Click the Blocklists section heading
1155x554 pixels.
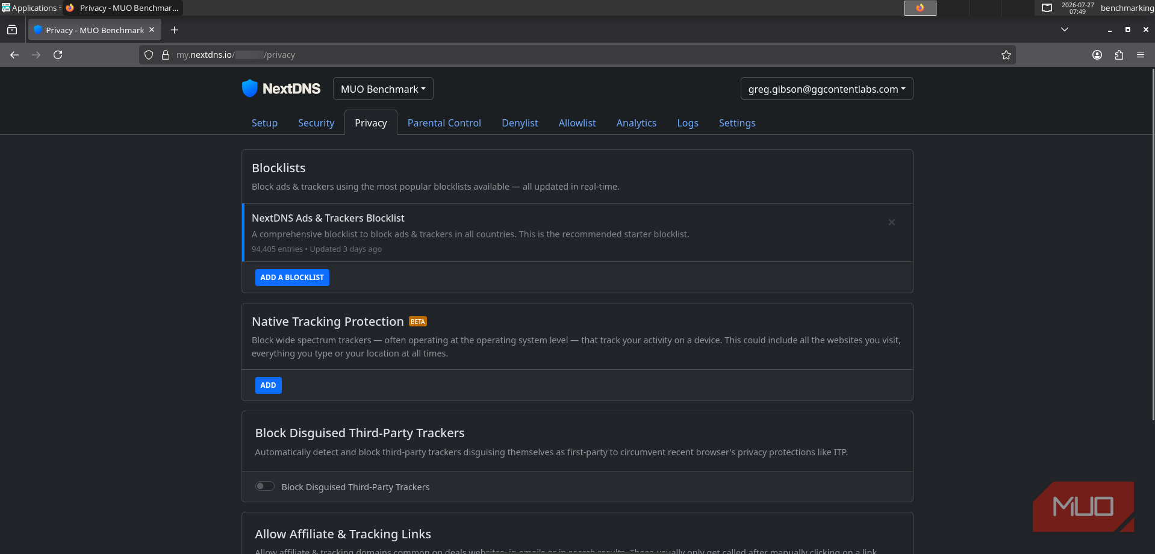pos(279,168)
